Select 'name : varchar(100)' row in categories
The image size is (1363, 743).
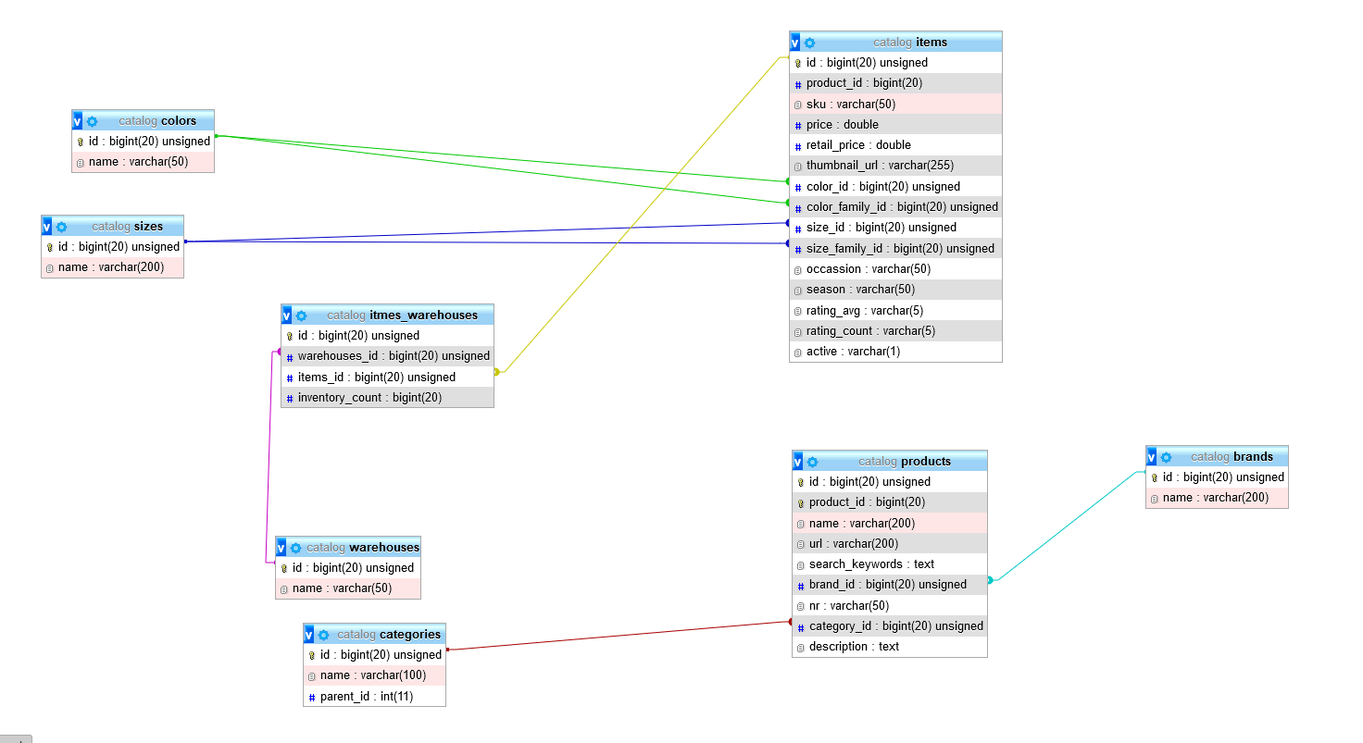[x=374, y=675]
